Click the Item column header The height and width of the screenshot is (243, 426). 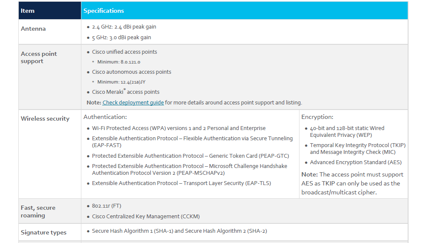[x=28, y=11]
